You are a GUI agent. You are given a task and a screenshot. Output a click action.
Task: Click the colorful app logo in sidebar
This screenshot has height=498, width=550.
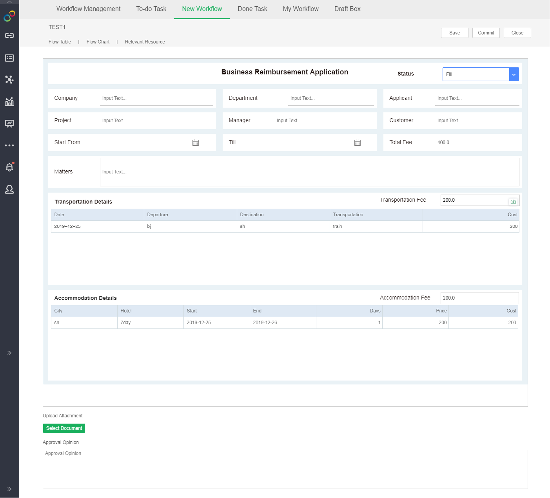tap(9, 16)
